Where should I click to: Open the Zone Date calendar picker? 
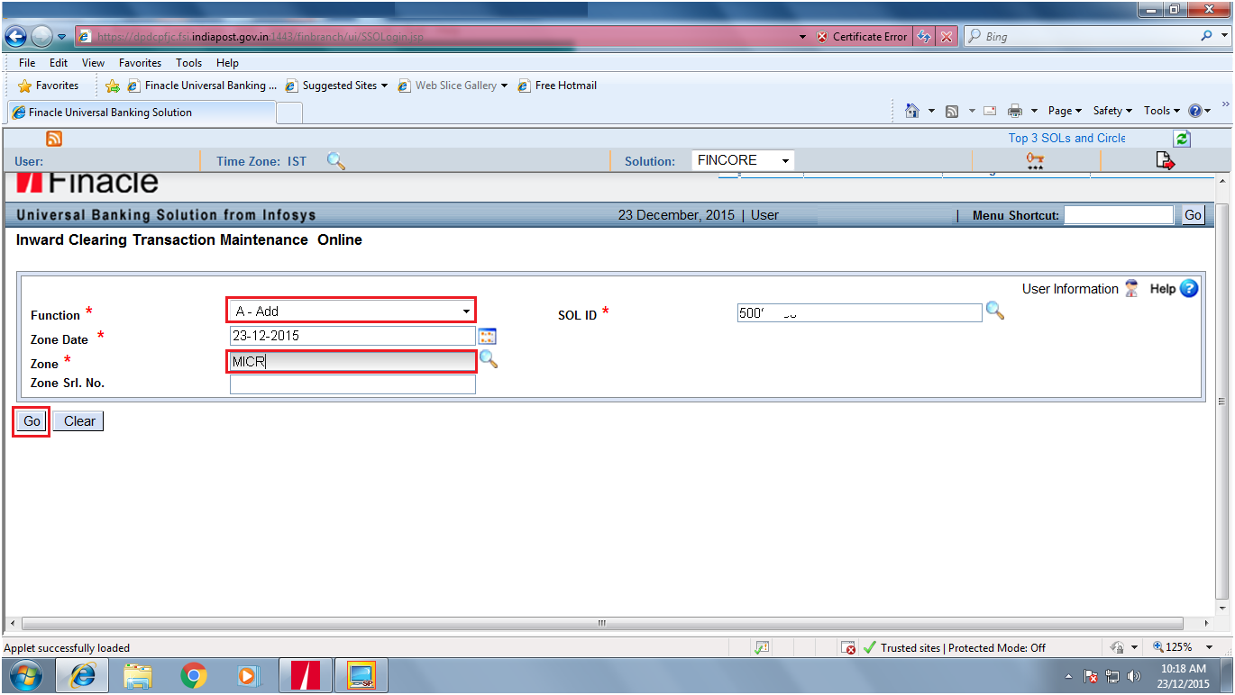click(x=486, y=336)
